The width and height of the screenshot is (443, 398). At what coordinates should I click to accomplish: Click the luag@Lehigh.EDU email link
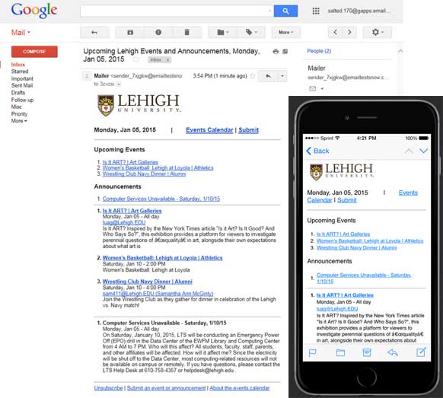pyautogui.click(x=124, y=222)
